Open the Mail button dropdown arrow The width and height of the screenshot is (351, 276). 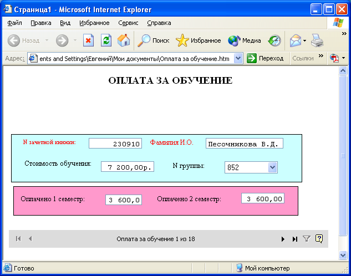pos(304,40)
